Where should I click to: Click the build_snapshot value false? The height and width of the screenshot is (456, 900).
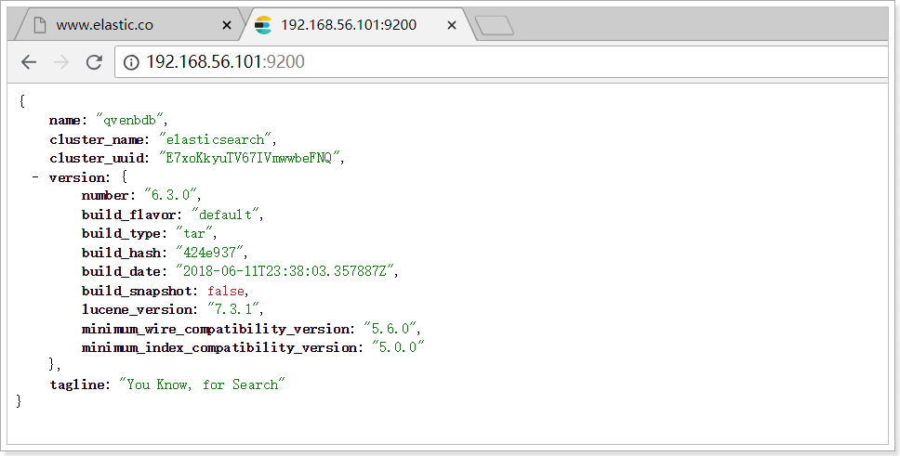[226, 291]
